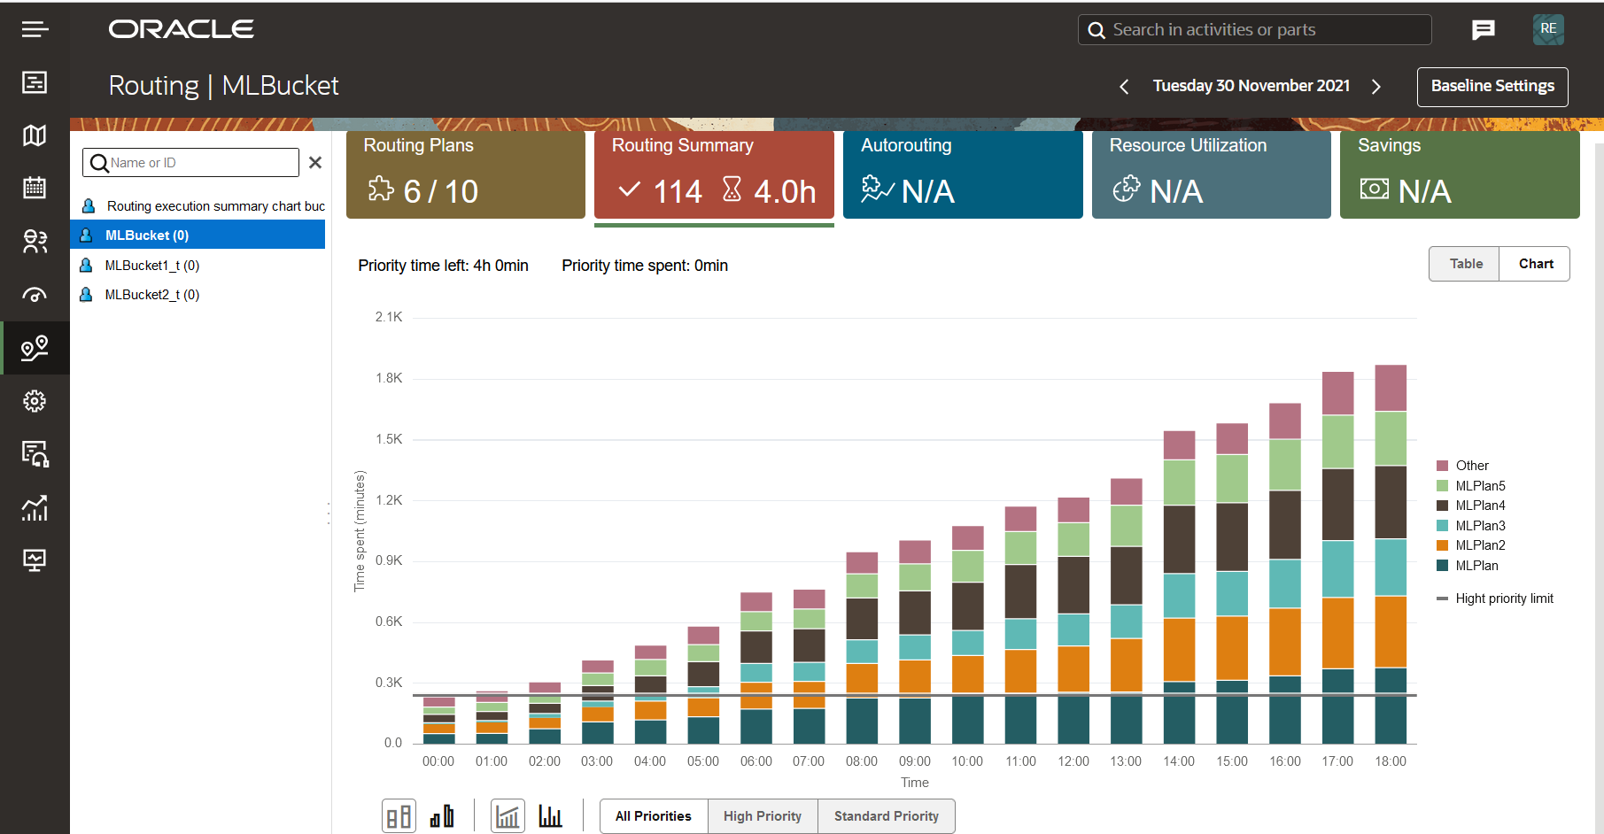Show All Priorities in chart
Image resolution: width=1604 pixels, height=834 pixels.
(654, 816)
